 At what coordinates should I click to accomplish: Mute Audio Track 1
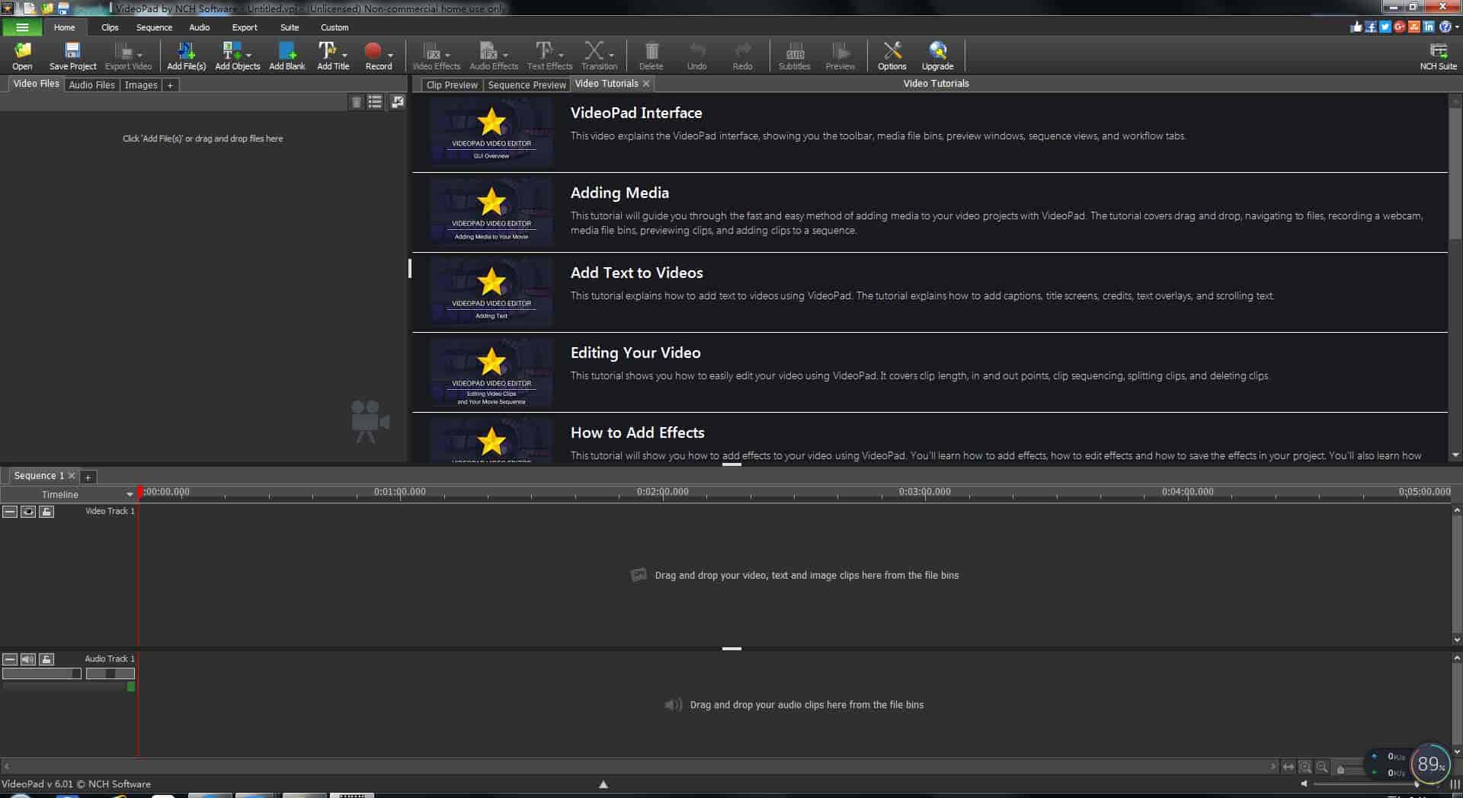pyautogui.click(x=28, y=660)
